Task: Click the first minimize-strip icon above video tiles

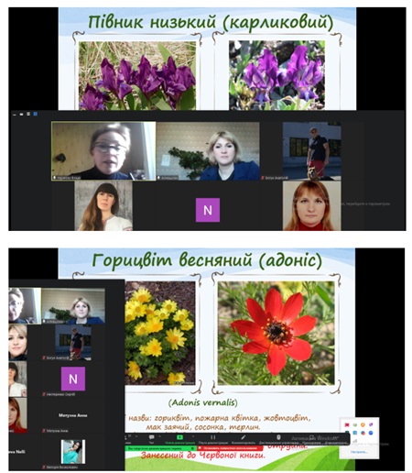Action: click(15, 115)
